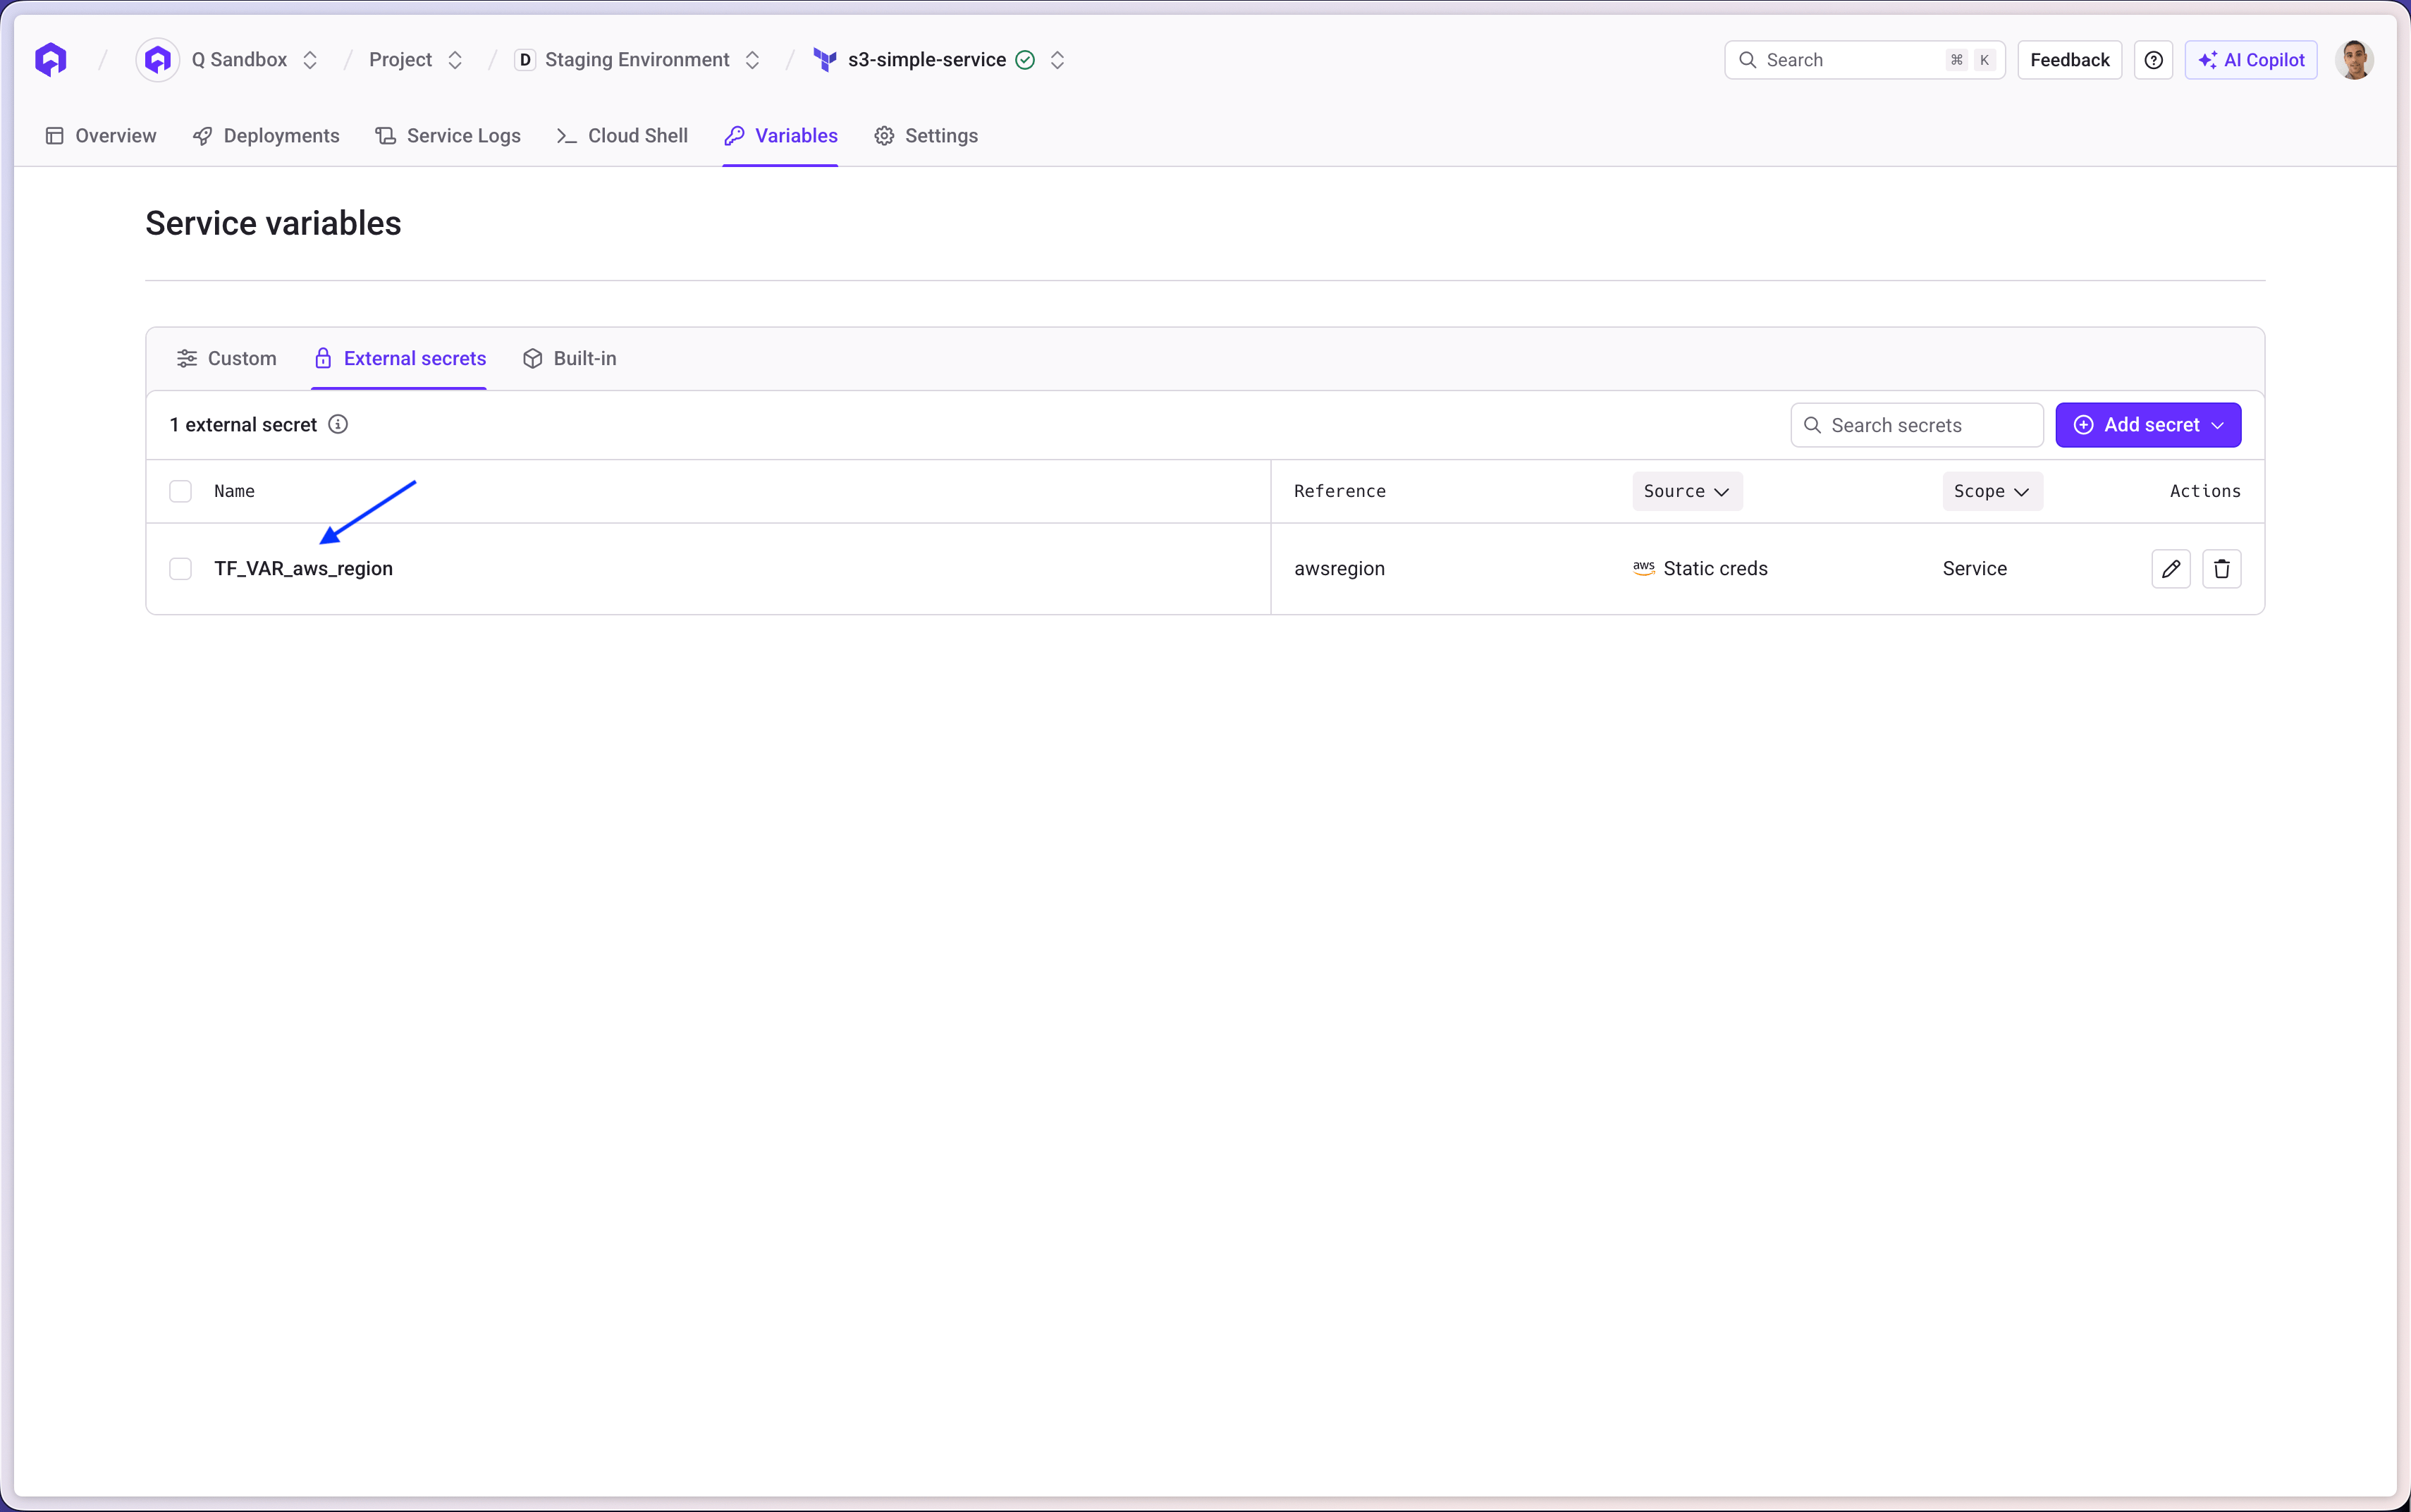The height and width of the screenshot is (1512, 2411).
Task: Select External secrets tab
Action: pyautogui.click(x=400, y=358)
